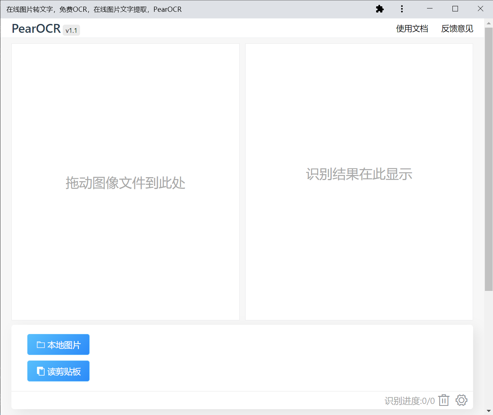Open the 反馈意见 feedback link
Screen dimensions: 493x415
click(457, 29)
